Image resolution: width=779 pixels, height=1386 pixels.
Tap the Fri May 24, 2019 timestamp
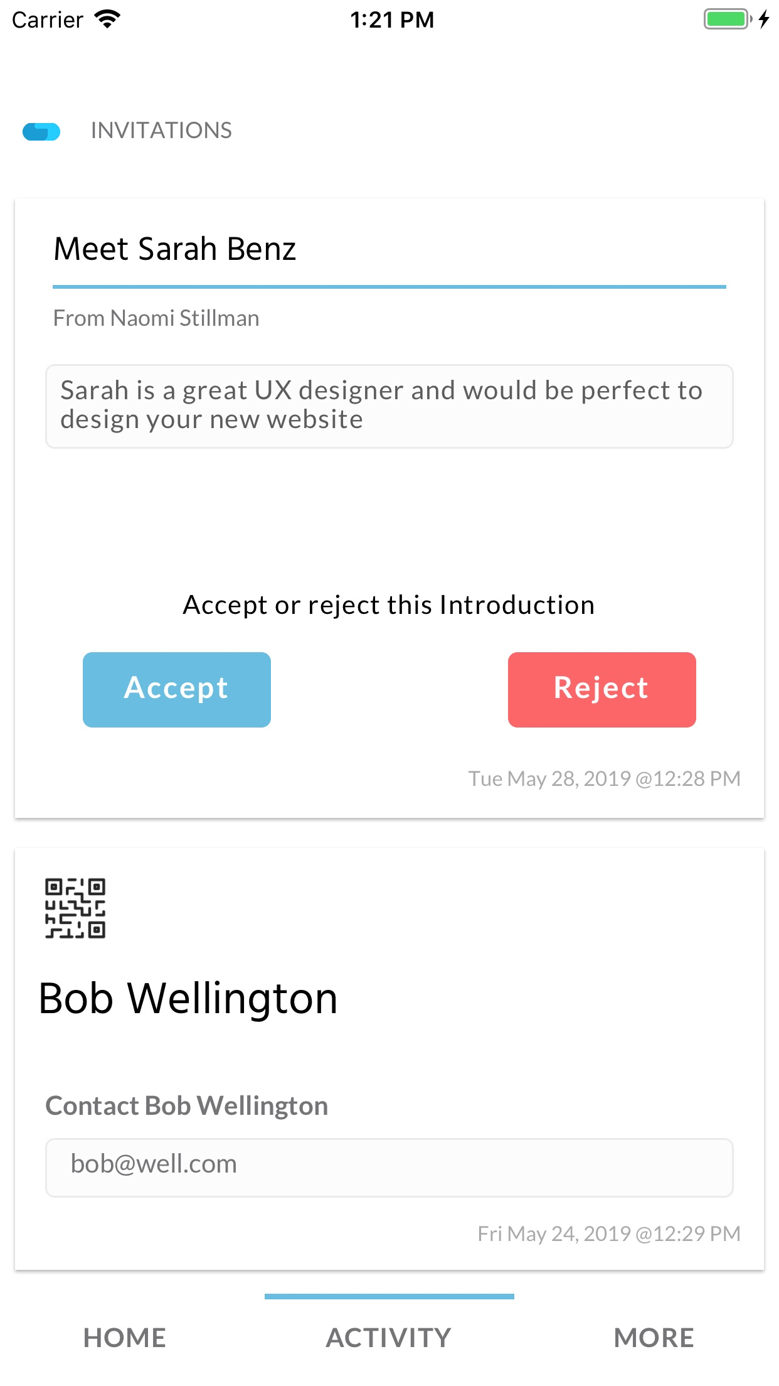pyautogui.click(x=608, y=1233)
